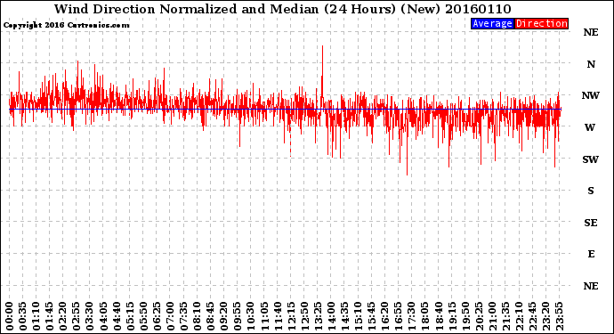Click the S direction axis label
Screen dimensions: 614x334
pos(591,191)
